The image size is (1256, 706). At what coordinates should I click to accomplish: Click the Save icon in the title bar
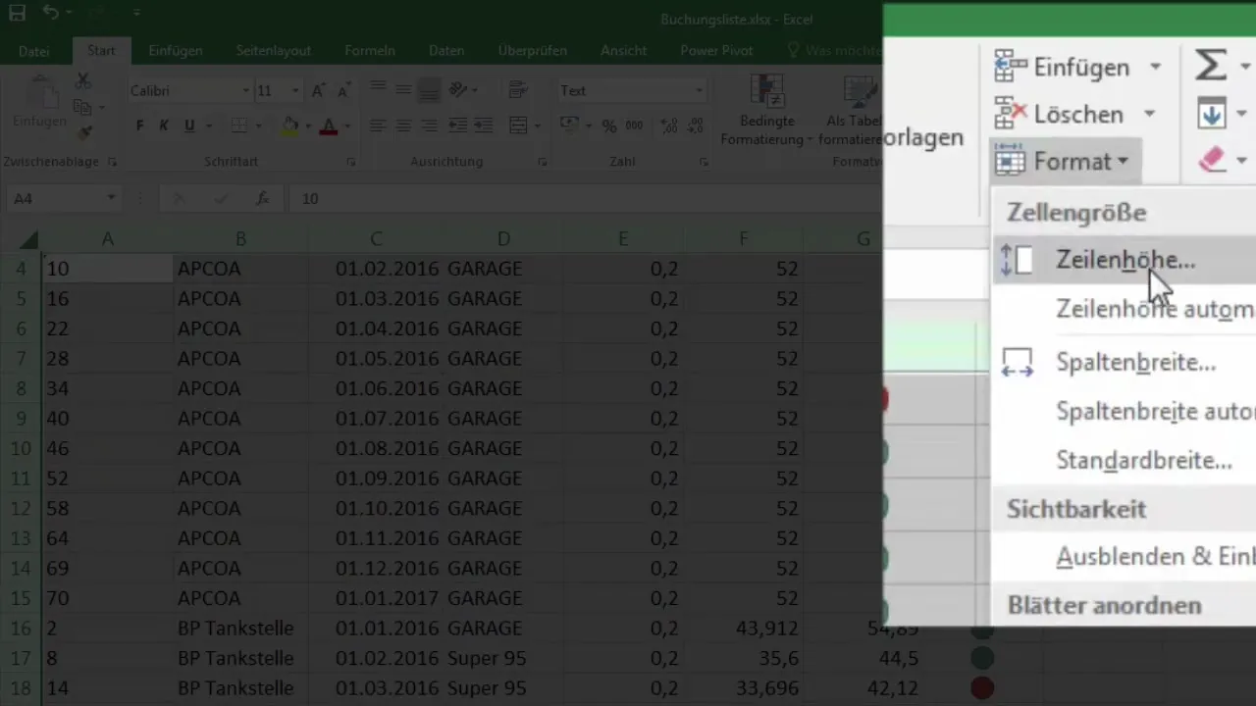coord(17,14)
